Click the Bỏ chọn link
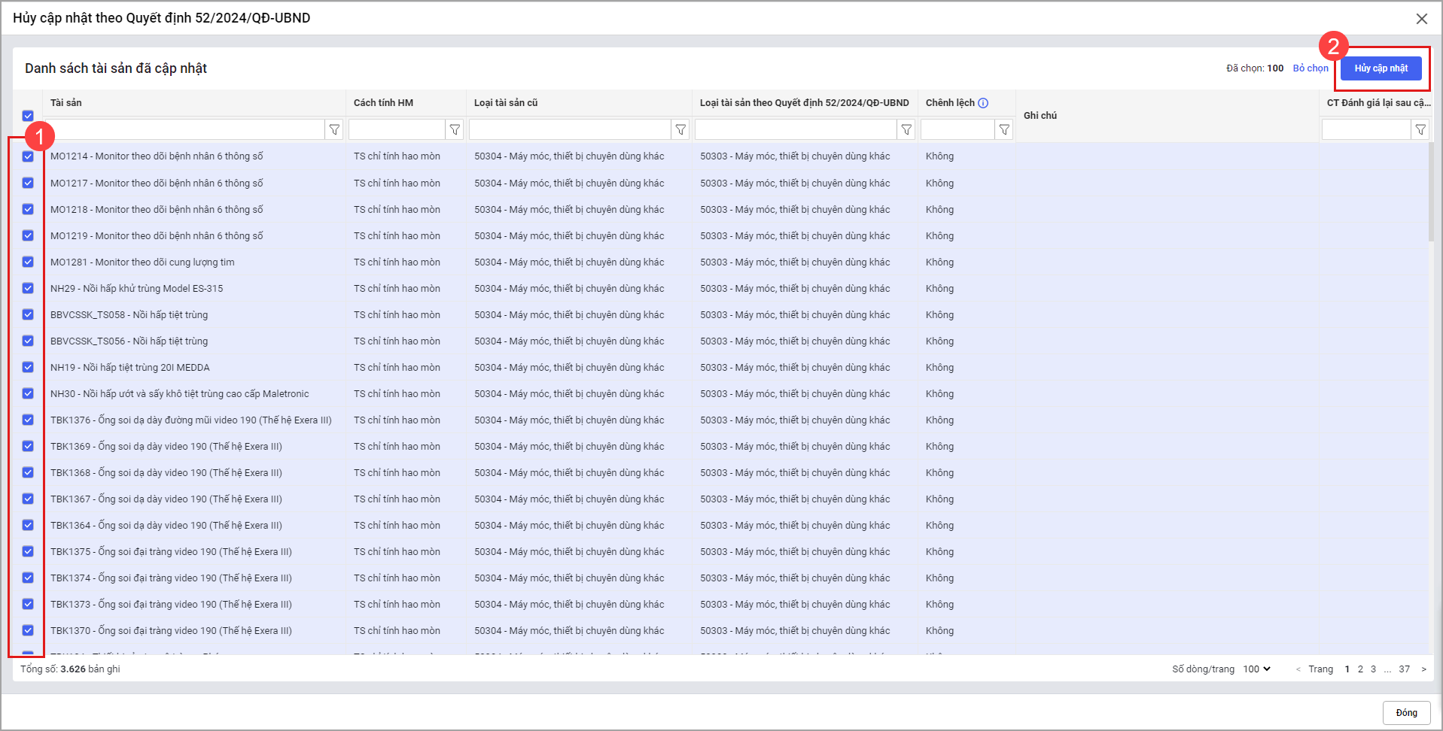Viewport: 1443px width, 731px height. [x=1311, y=68]
